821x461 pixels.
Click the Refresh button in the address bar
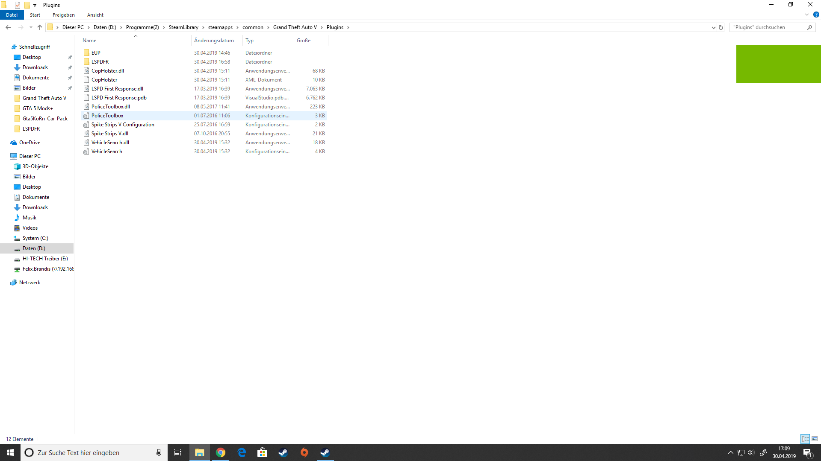721,27
